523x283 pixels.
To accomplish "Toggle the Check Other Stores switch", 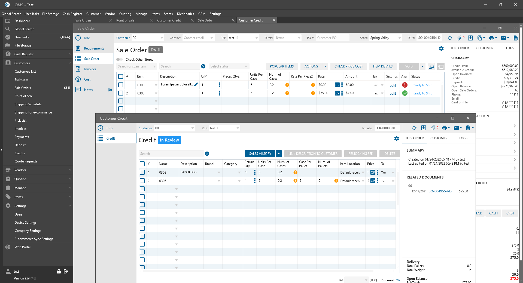I will (x=120, y=60).
